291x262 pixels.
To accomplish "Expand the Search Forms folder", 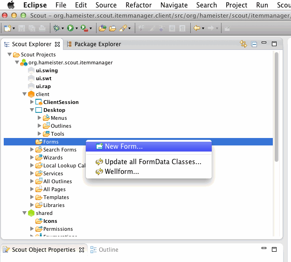I will 32,150.
